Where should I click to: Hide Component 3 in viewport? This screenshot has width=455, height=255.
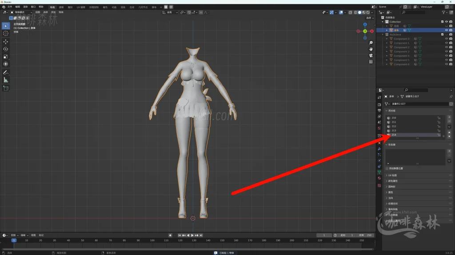pos(447,51)
